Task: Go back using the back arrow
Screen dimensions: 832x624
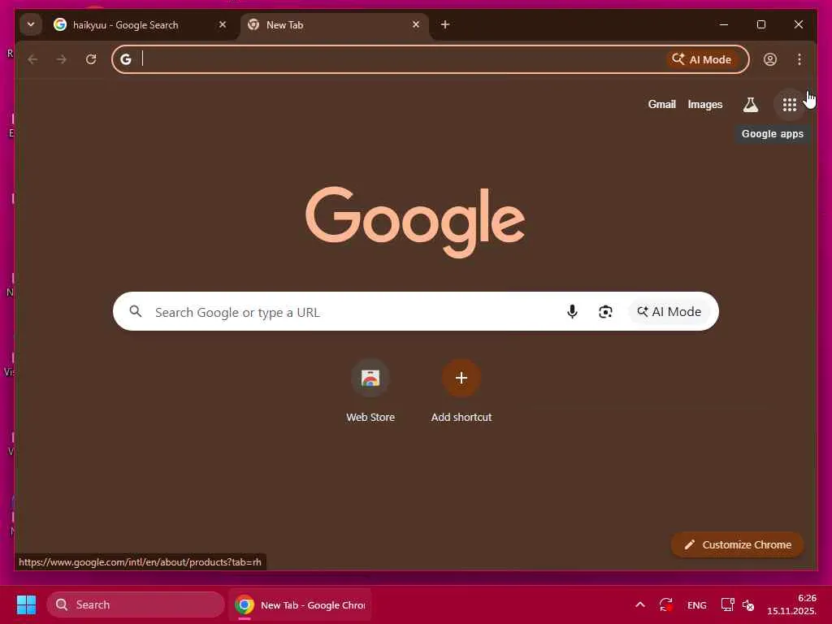Action: pos(32,59)
